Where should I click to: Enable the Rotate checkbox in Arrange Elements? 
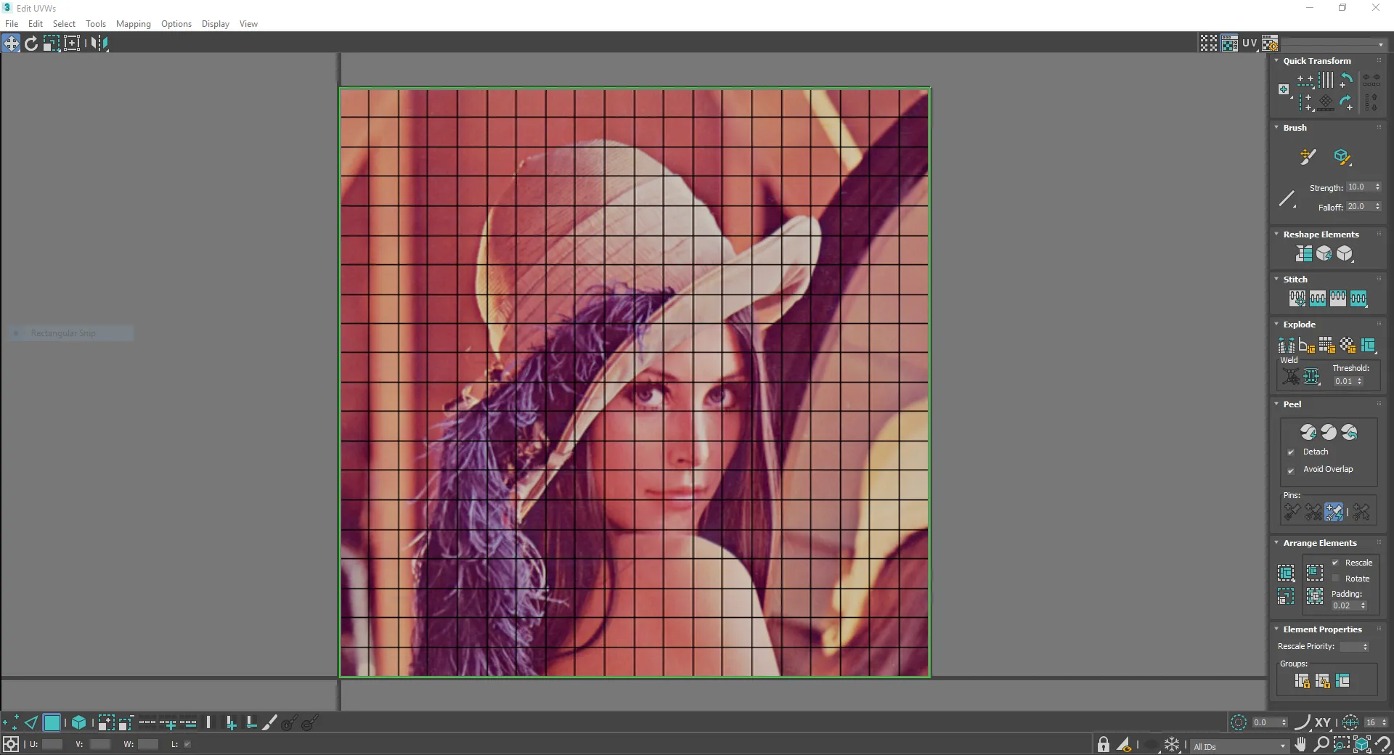tap(1335, 579)
